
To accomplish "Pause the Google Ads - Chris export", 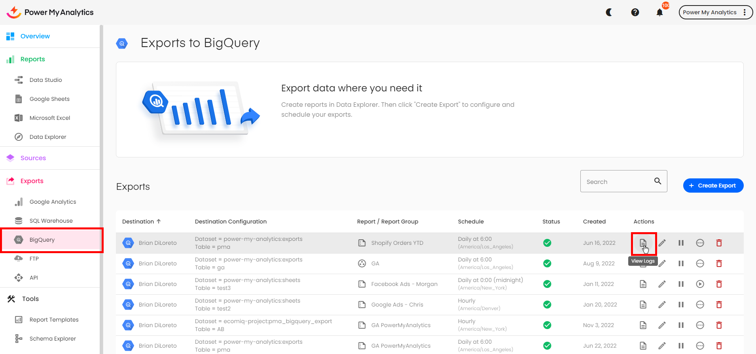I will [681, 305].
